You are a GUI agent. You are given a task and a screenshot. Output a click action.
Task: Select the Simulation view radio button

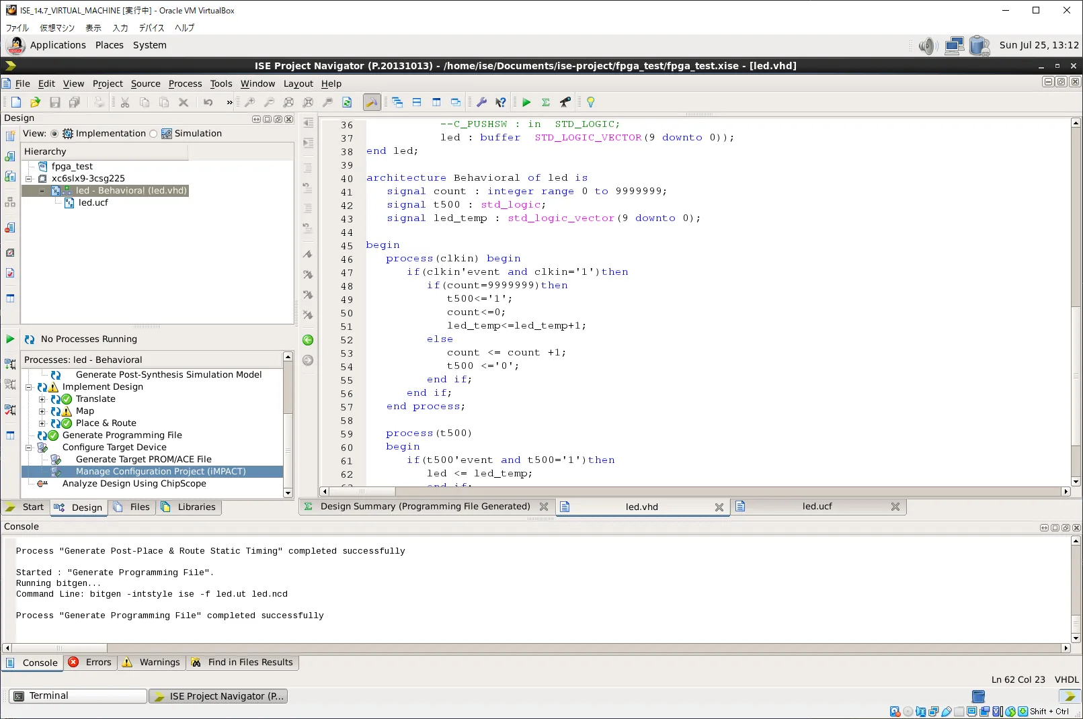click(153, 134)
